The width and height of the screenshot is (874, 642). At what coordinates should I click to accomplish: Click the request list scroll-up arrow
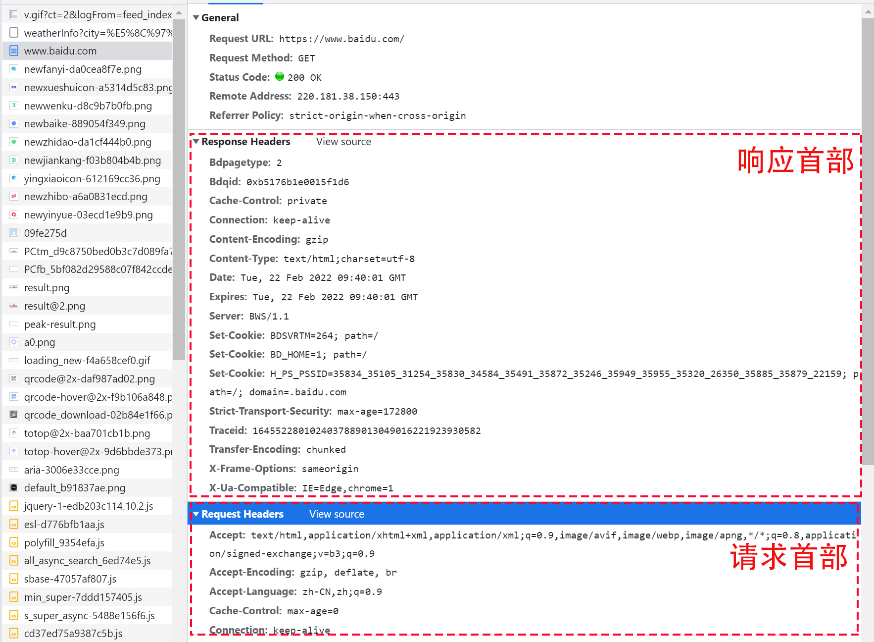click(x=179, y=13)
